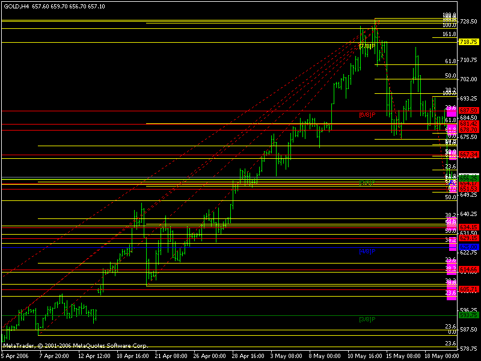Click the 675.50 price axis label

[x=468, y=137]
